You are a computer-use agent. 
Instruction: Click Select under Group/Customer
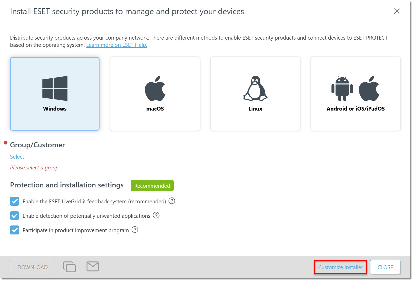[x=17, y=157]
